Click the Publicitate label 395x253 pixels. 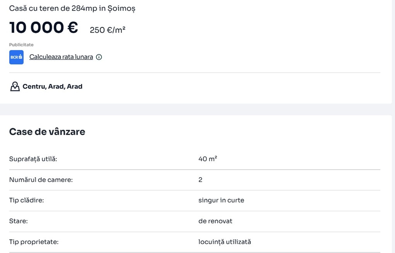click(21, 45)
